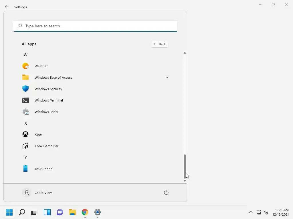Open the Windows Tools icon
The height and width of the screenshot is (219, 293).
pyautogui.click(x=25, y=112)
